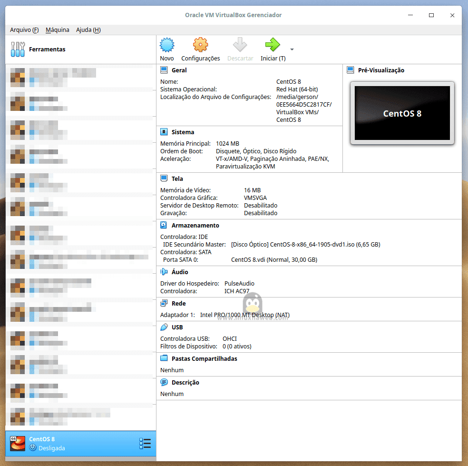Open the USB settings heading link
This screenshot has width=468, height=466.
pos(177,327)
